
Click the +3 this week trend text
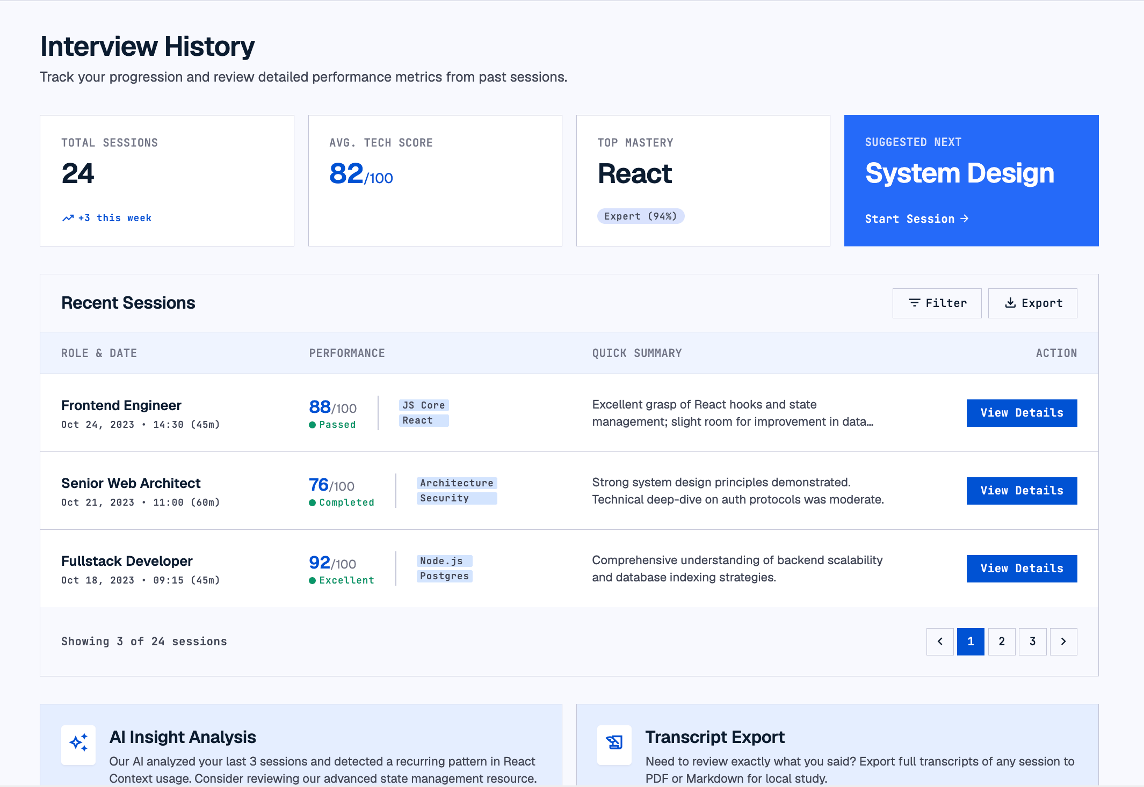click(115, 218)
